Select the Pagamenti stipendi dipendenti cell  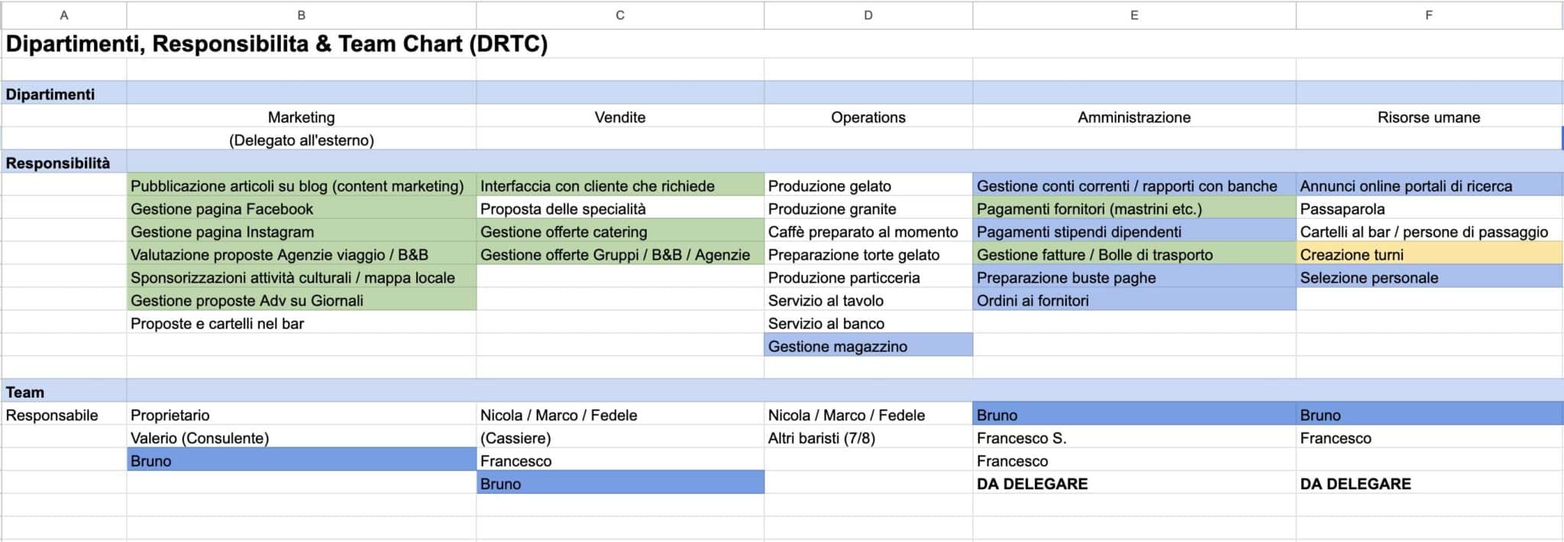click(1134, 231)
